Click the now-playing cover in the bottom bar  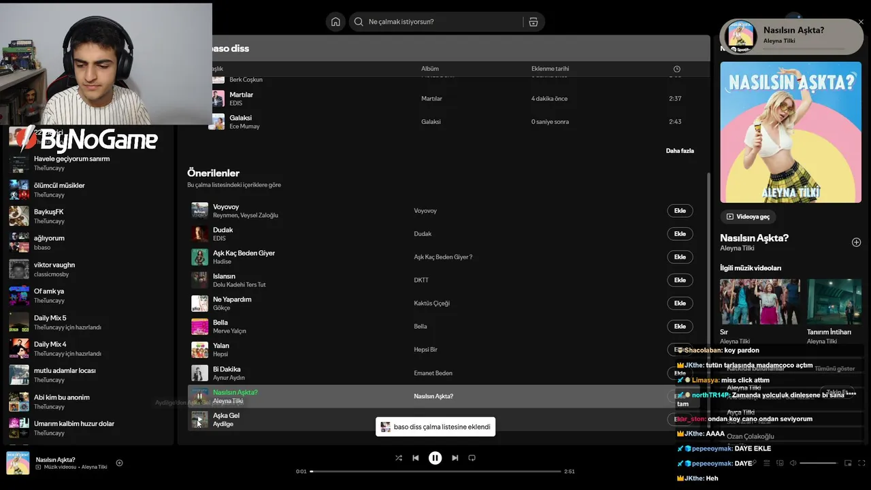pyautogui.click(x=18, y=463)
